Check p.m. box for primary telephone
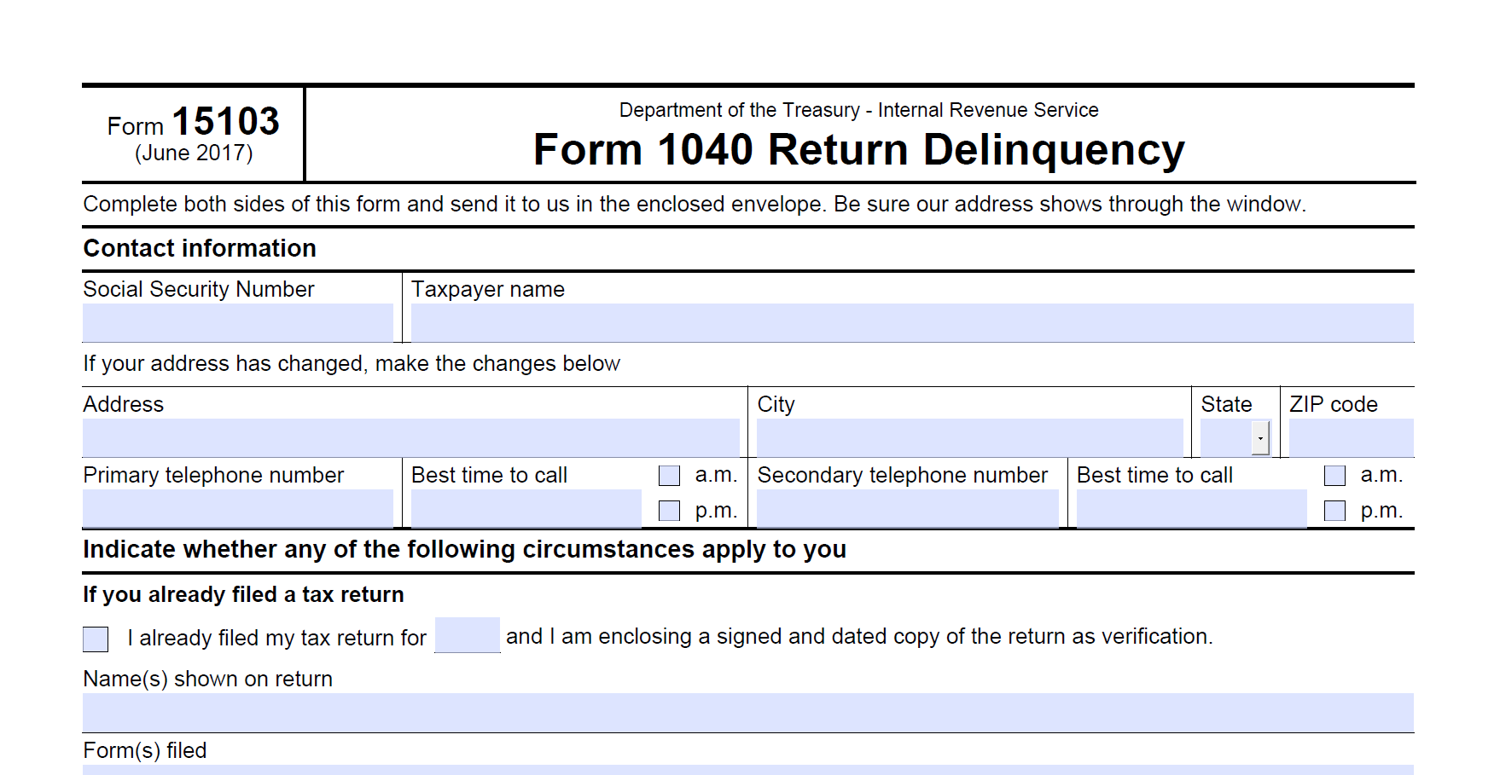Viewport: 1500px width, 775px height. tap(670, 511)
